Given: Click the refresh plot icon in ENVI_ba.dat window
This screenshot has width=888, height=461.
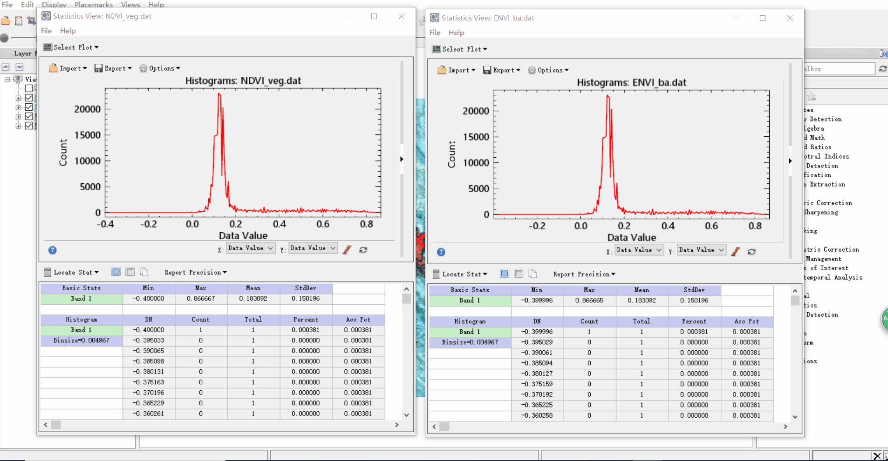Looking at the screenshot, I should click(752, 252).
